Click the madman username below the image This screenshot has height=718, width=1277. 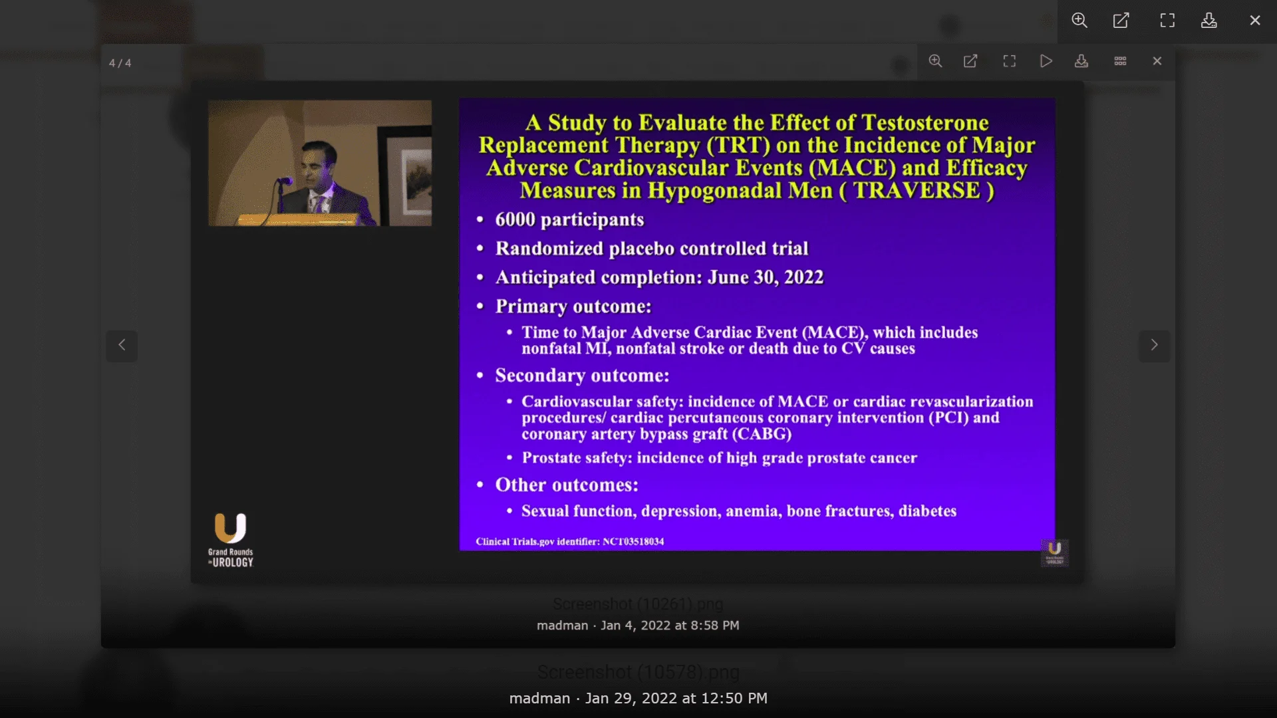click(x=562, y=625)
